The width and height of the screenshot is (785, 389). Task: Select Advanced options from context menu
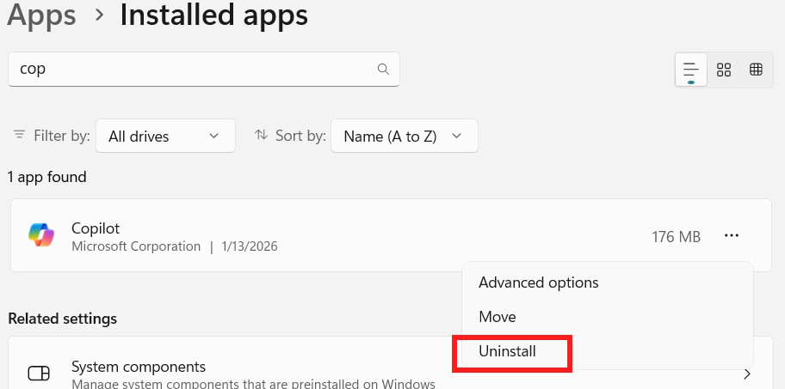[539, 283]
